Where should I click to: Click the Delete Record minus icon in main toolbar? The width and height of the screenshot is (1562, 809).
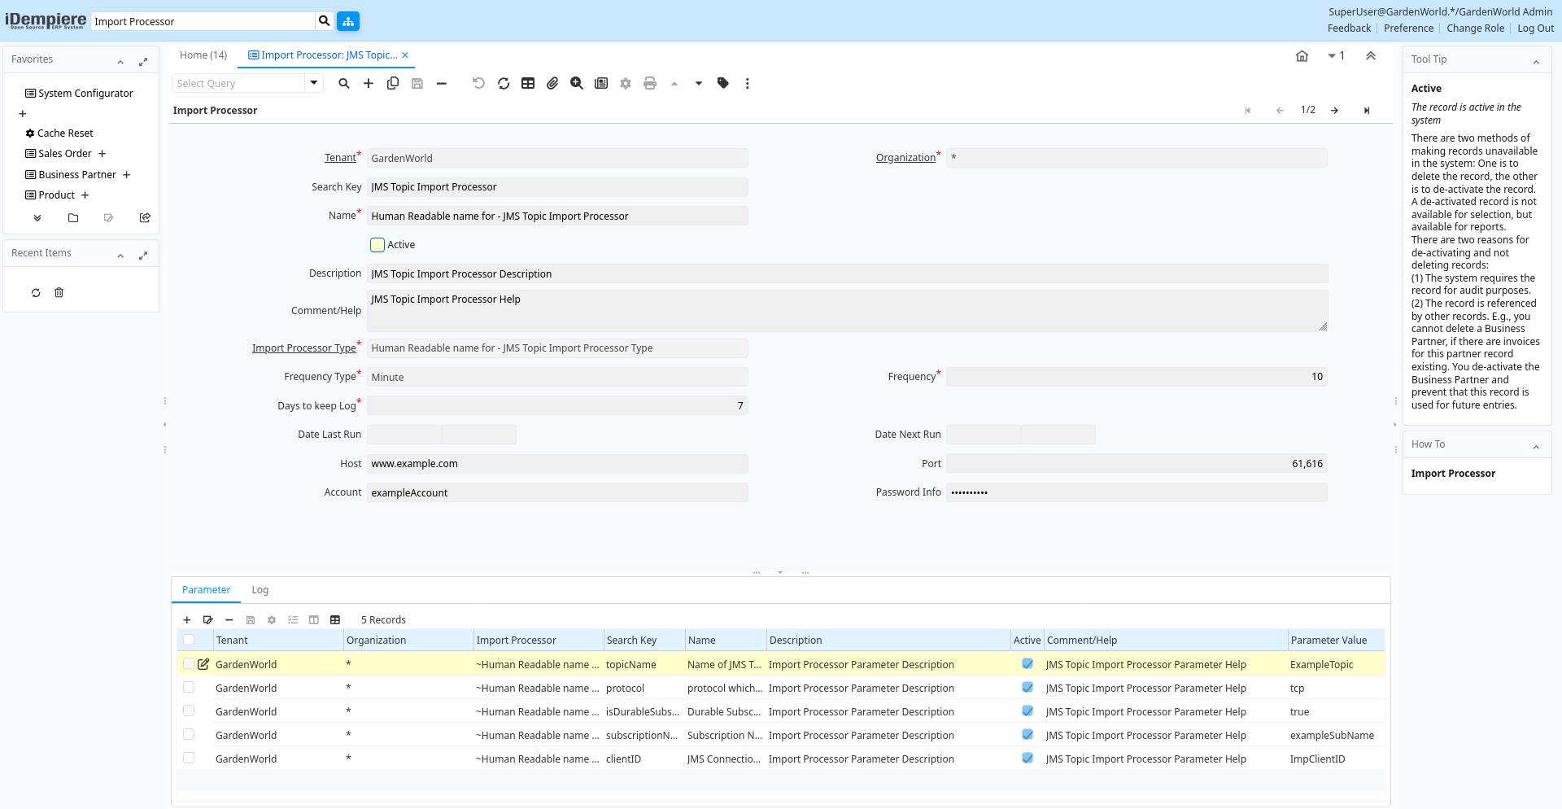tap(442, 83)
